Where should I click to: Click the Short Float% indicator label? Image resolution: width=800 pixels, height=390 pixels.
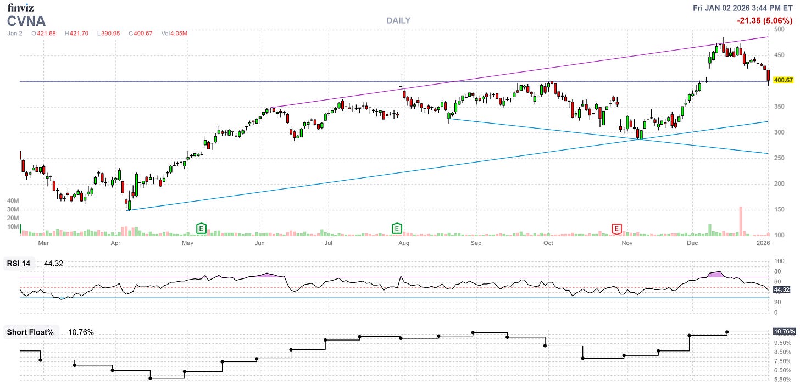pyautogui.click(x=30, y=332)
